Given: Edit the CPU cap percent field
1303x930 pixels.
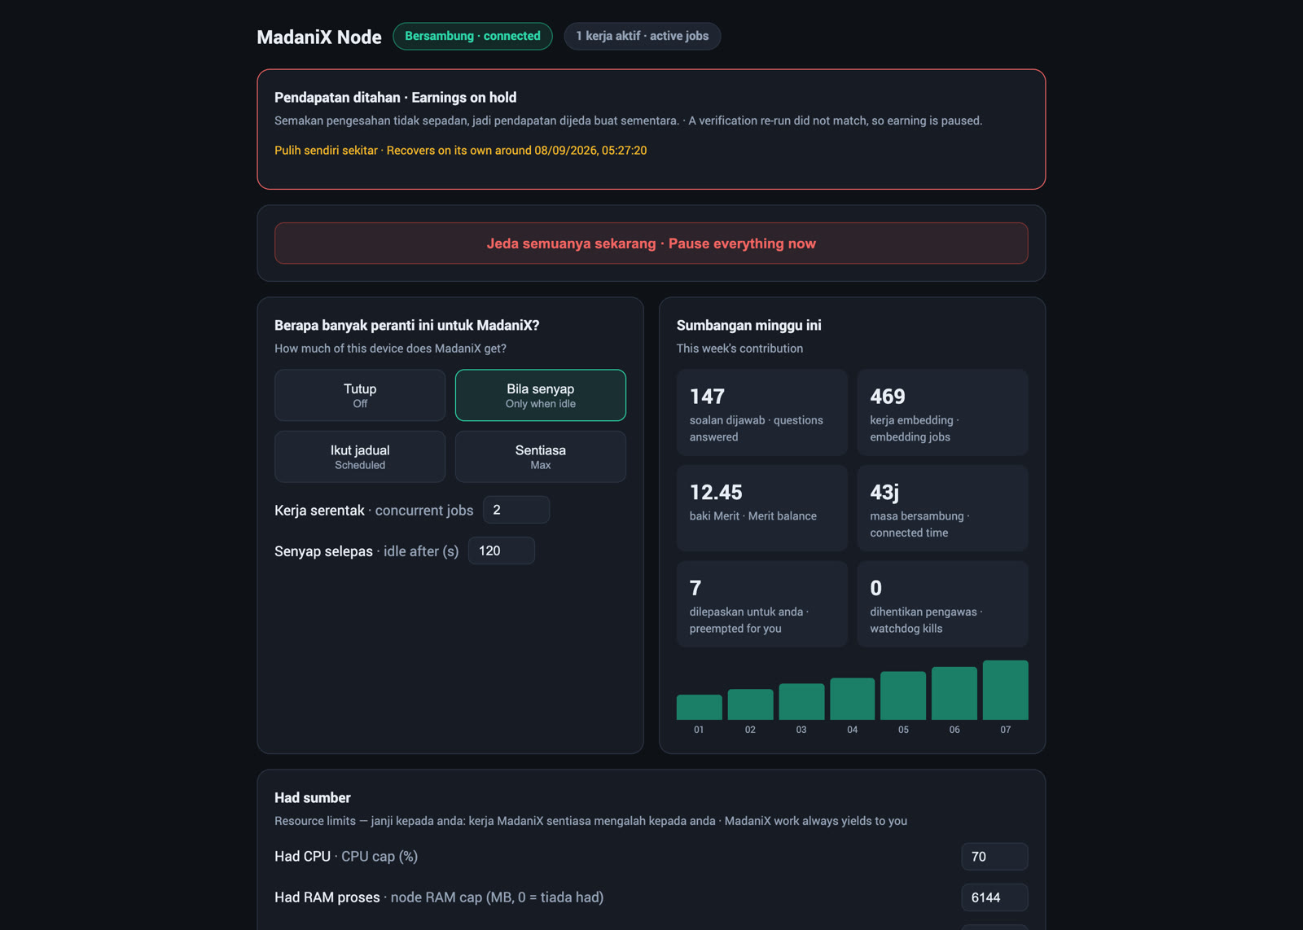Looking at the screenshot, I should click(x=994, y=857).
